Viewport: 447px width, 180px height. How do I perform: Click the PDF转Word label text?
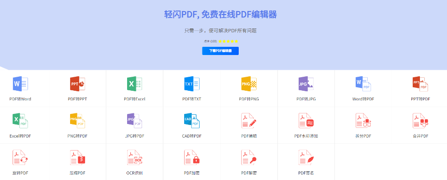(x=20, y=99)
